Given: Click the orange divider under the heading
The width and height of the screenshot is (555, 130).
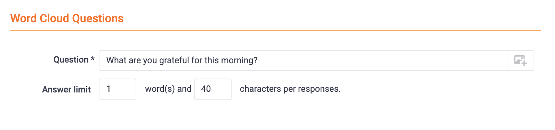Looking at the screenshot, I should click(x=276, y=30).
